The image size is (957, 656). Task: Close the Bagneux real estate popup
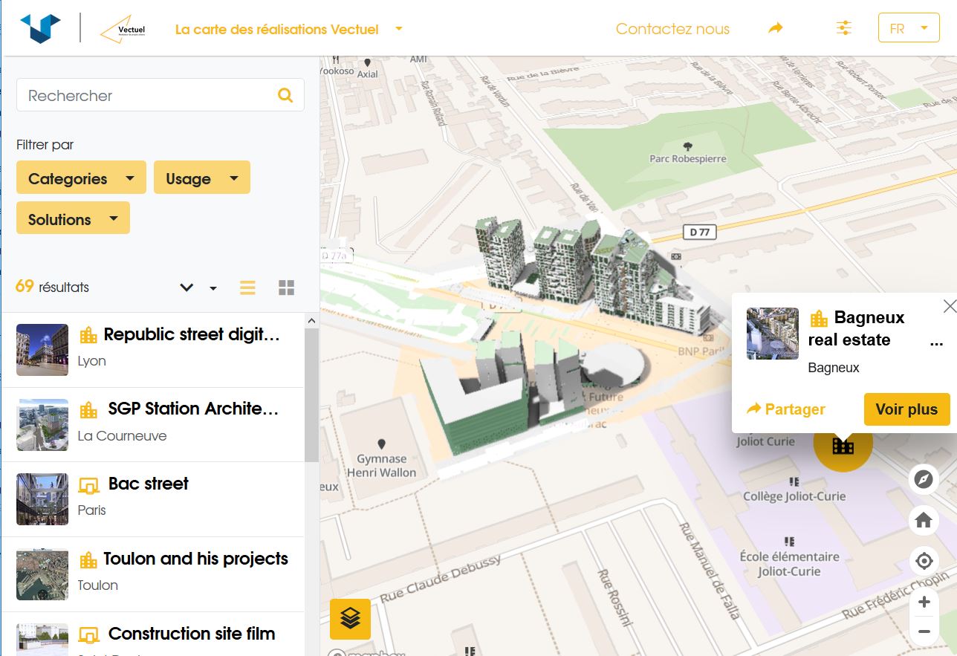[949, 306]
